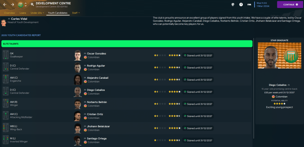Click the Colombian flag beside Rodrigo Aguilar

pyautogui.click(x=85, y=69)
